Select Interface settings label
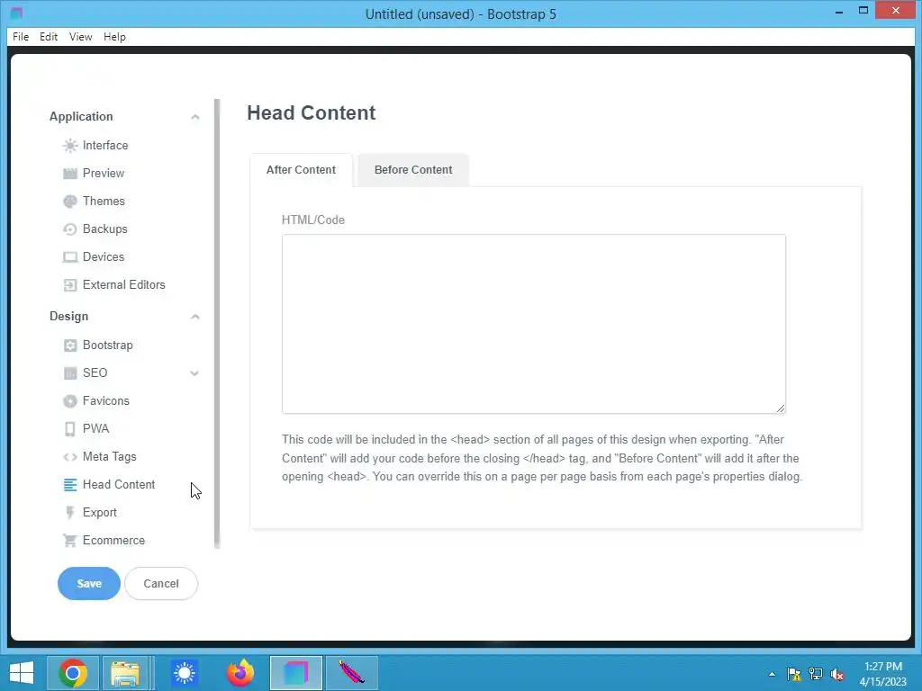Viewport: 922px width, 691px height. coord(105,145)
